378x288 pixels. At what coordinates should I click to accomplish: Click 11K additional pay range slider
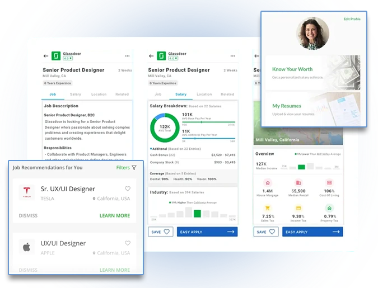208,139
